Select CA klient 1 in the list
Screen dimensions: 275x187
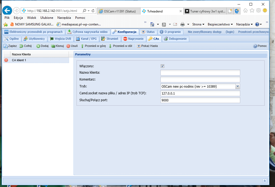point(19,60)
